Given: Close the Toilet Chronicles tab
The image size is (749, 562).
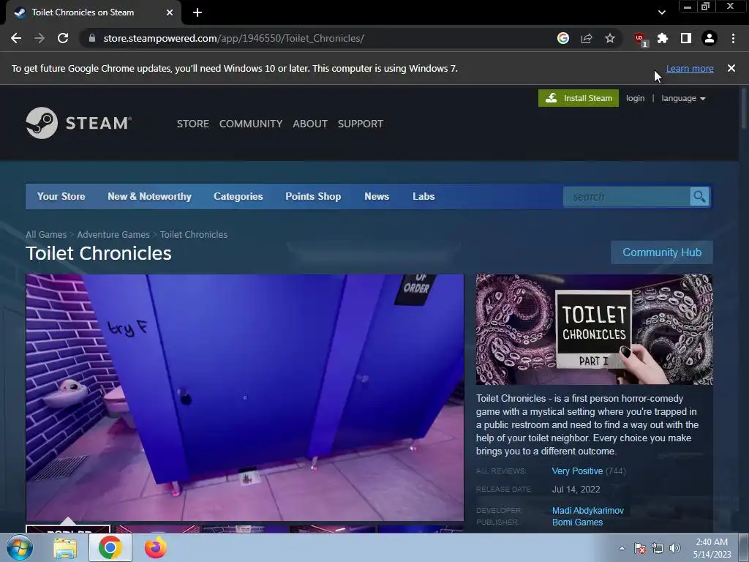Looking at the screenshot, I should (170, 12).
